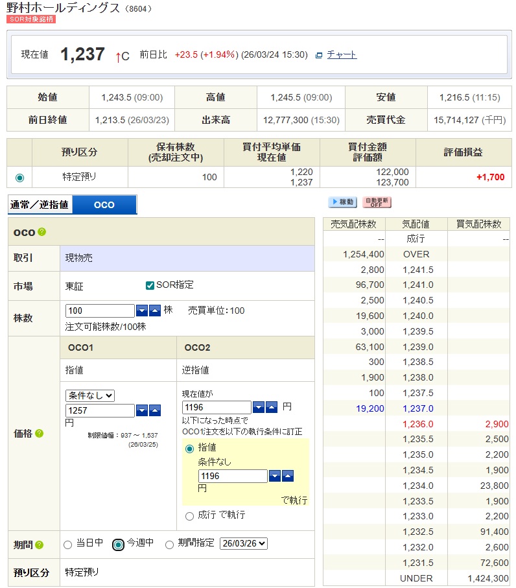Switch to the OCO tab
The height and width of the screenshot is (588, 516).
104,205
